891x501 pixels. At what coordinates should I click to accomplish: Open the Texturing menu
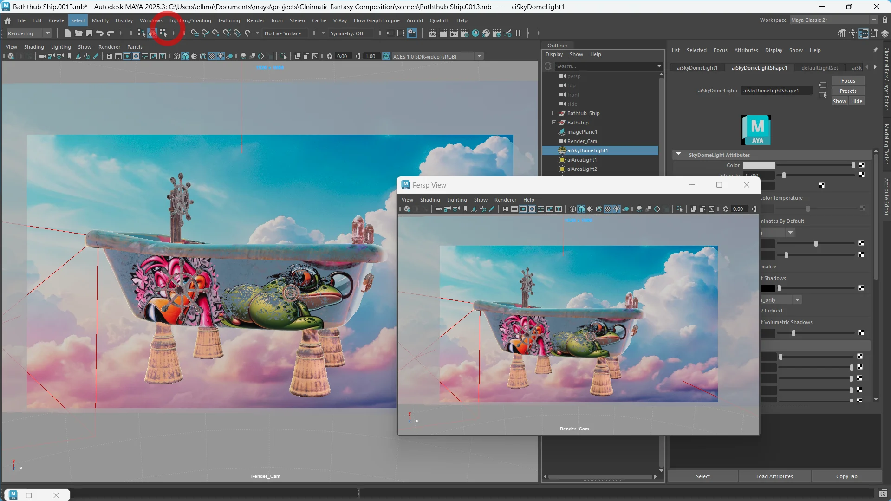coord(229,20)
